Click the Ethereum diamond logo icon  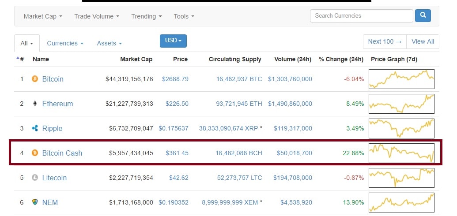pyautogui.click(x=35, y=104)
